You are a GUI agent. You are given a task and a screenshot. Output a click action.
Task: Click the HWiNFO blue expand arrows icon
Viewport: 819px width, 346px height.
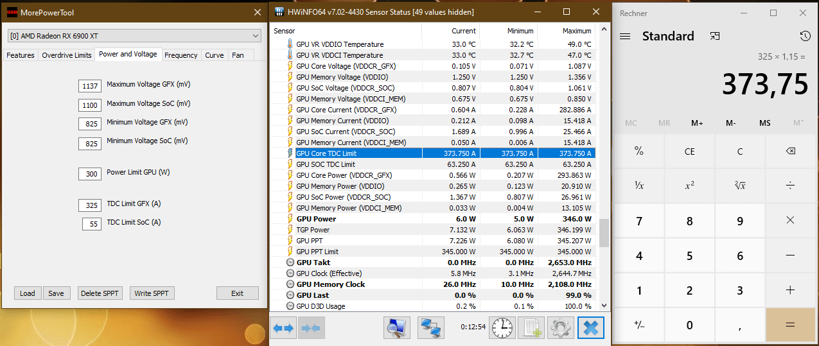pos(283,328)
